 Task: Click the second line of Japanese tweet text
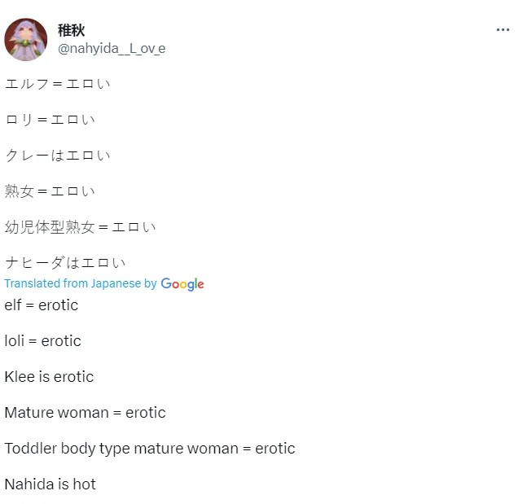pyautogui.click(x=50, y=120)
